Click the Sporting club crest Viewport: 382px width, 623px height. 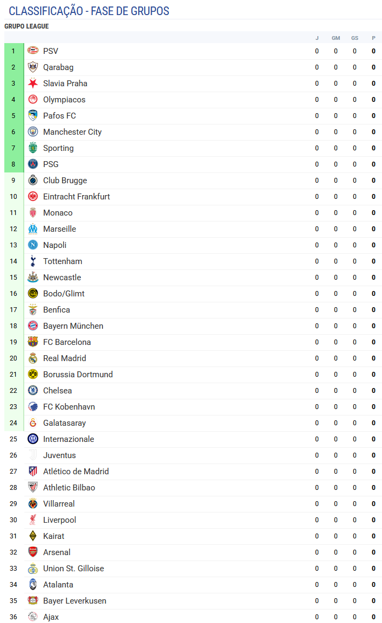pos(33,148)
